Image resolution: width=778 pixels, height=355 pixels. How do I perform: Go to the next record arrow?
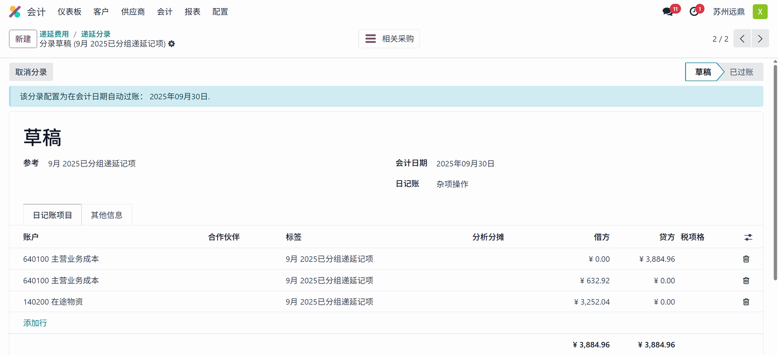(x=760, y=39)
